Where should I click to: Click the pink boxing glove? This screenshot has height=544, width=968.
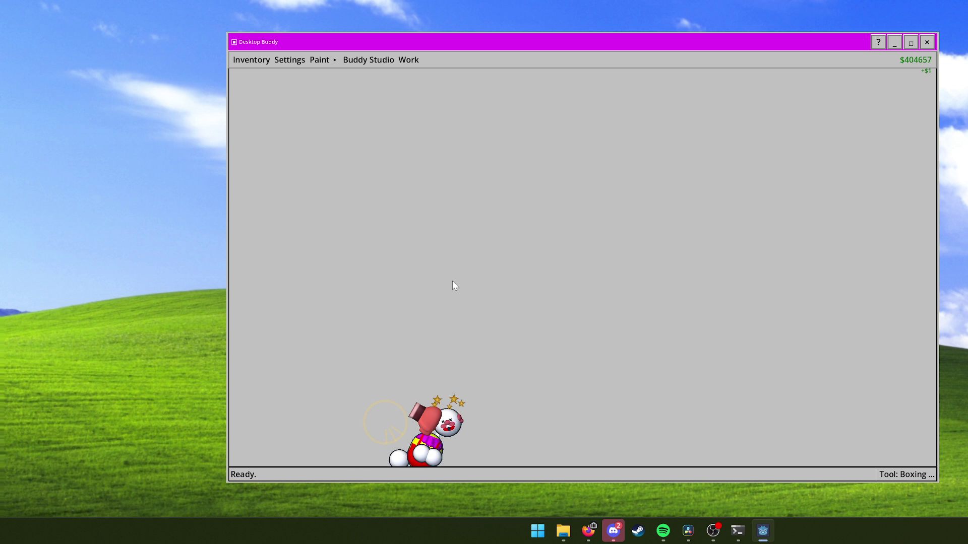click(427, 418)
